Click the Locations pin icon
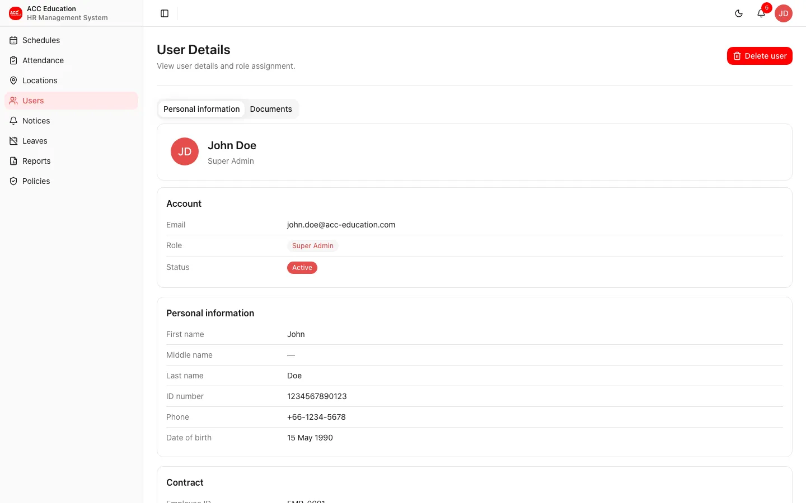 [13, 80]
